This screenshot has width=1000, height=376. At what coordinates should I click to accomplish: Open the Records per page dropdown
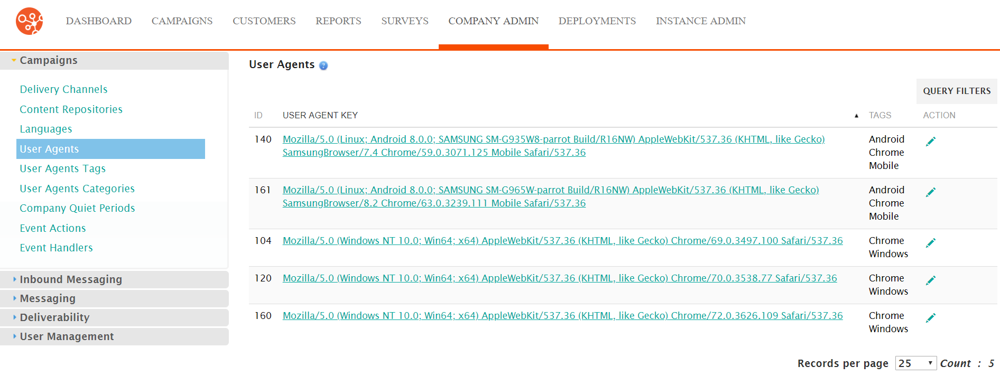tap(915, 363)
